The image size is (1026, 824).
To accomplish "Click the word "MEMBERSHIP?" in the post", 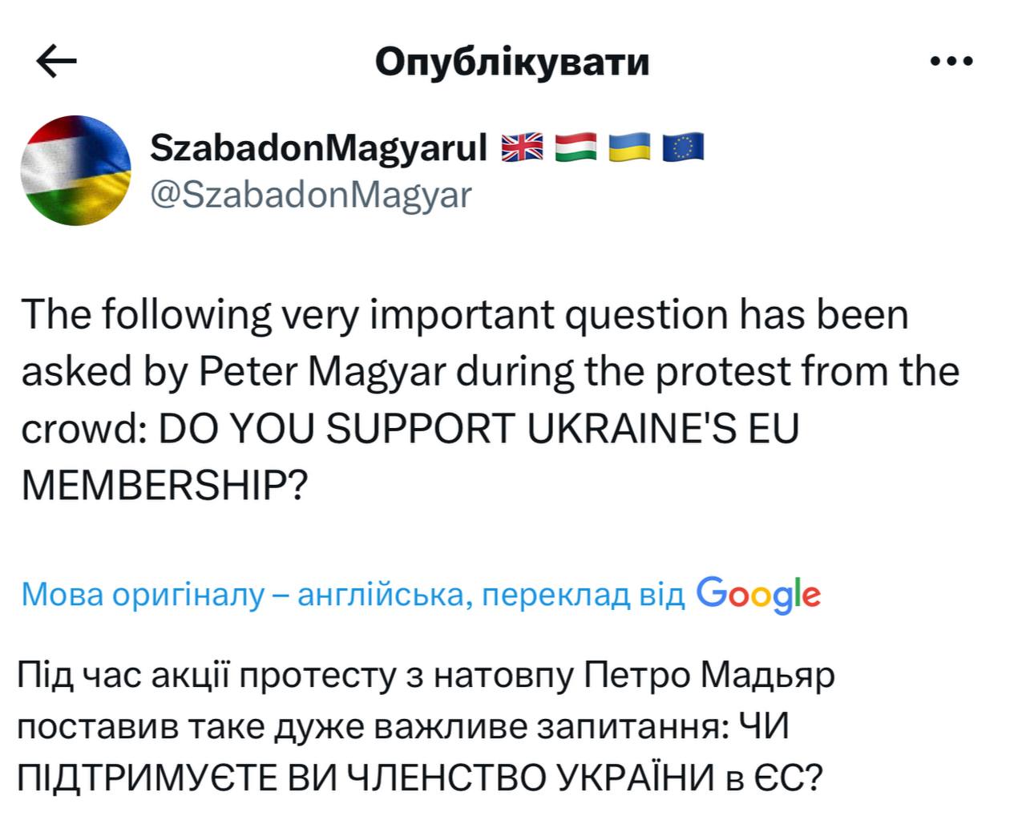I will 165,485.
